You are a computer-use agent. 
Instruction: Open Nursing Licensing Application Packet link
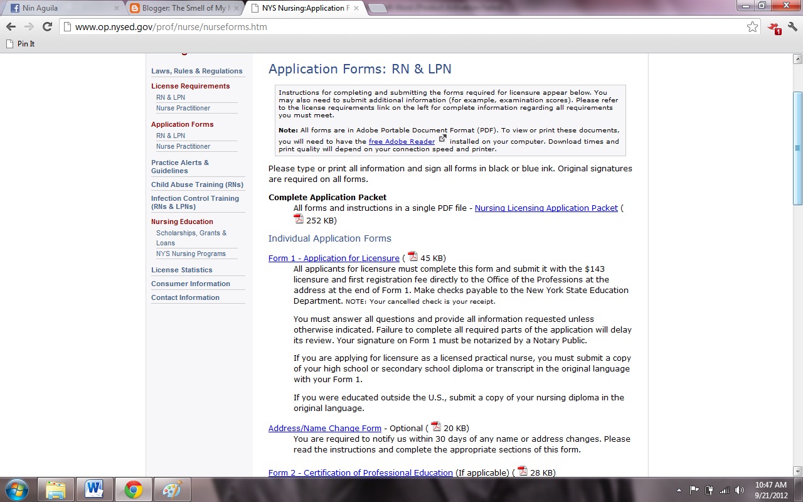546,208
